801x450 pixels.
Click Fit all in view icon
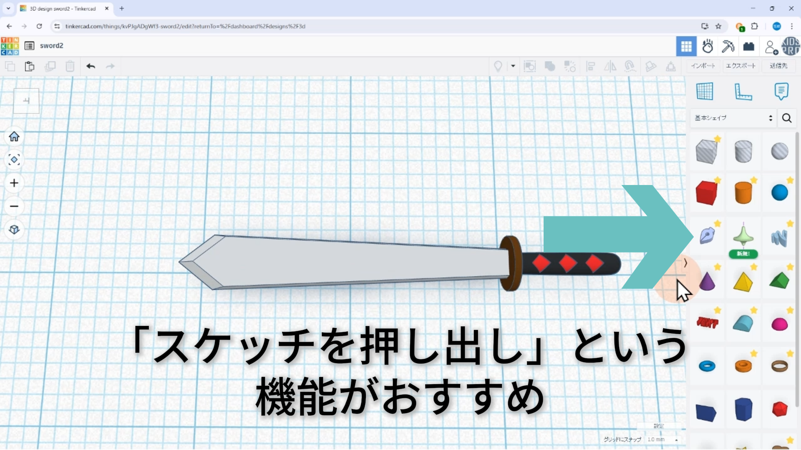tap(14, 160)
